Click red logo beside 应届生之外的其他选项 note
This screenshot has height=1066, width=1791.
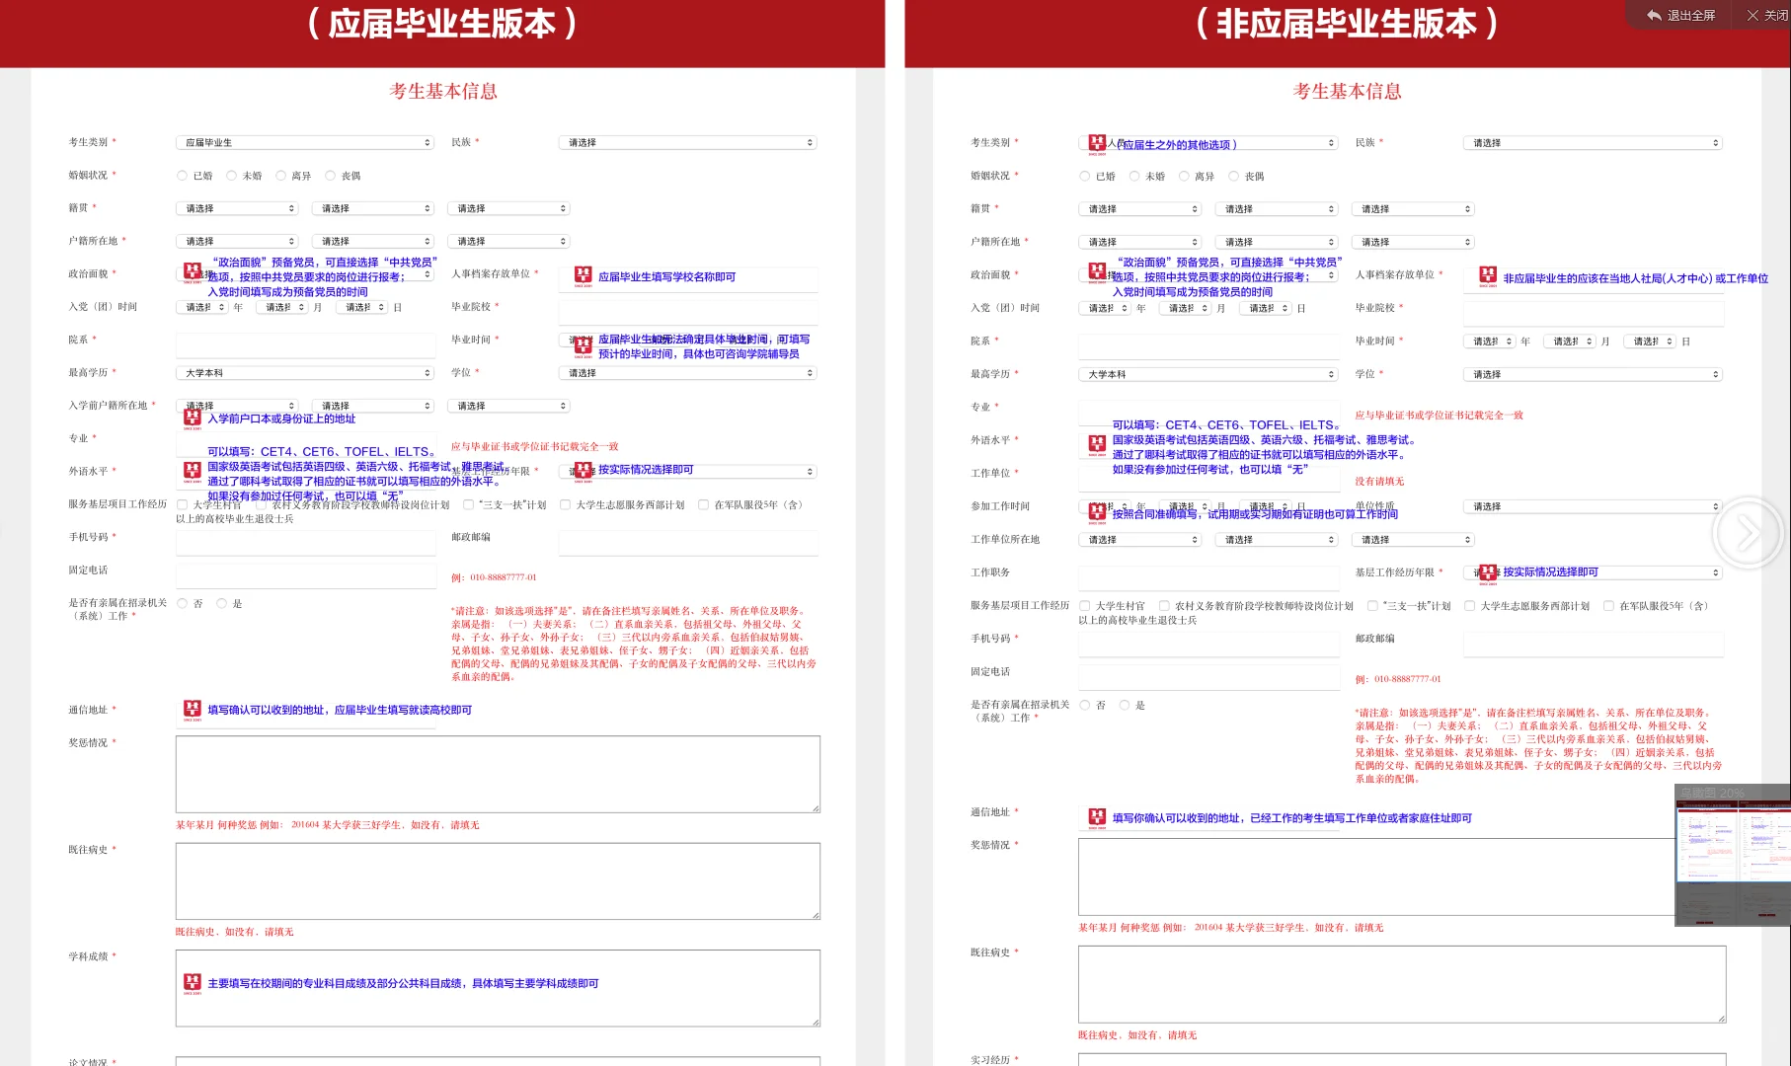tap(1097, 145)
